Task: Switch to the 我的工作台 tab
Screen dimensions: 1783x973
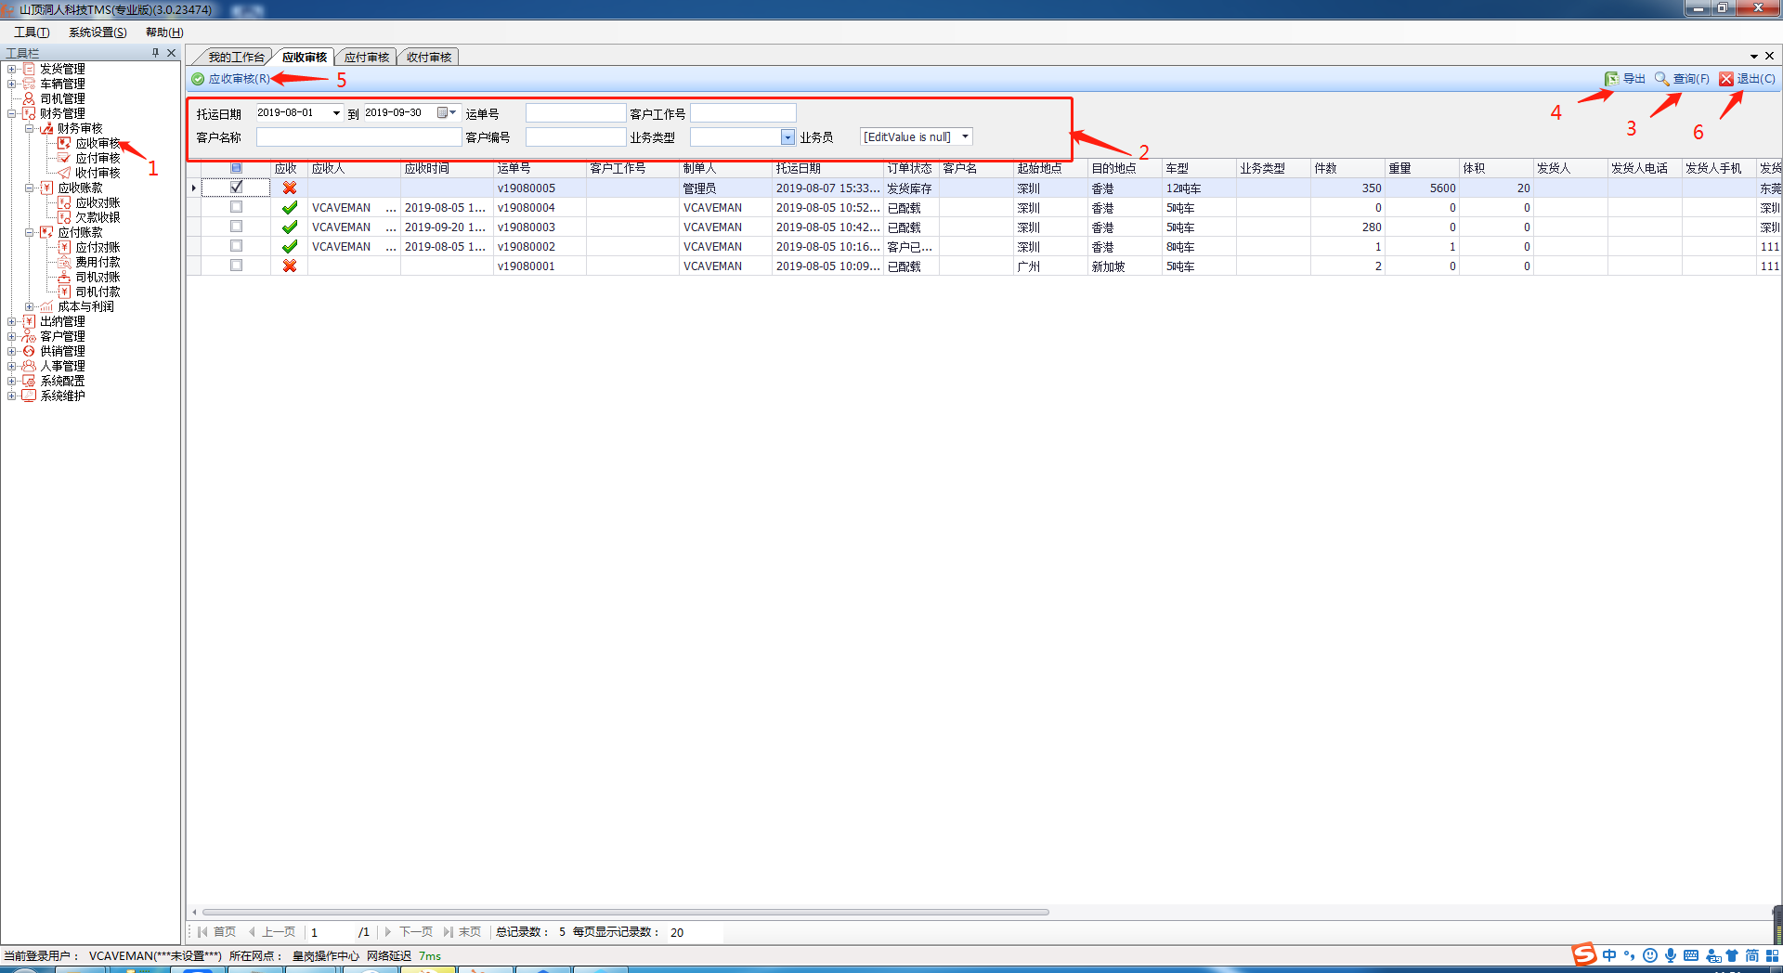Action: (x=236, y=58)
